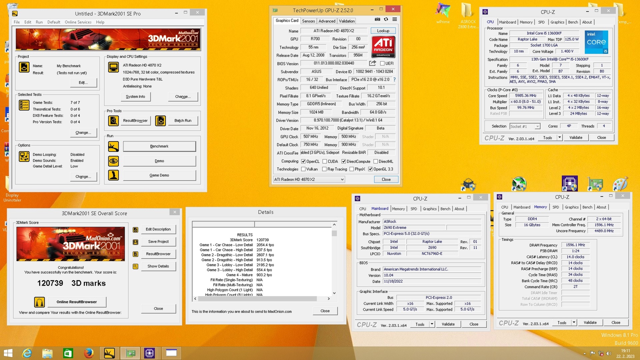Open the Bench tab in CPU-Z Mainboard window
The image size is (640, 360).
tap(445, 209)
